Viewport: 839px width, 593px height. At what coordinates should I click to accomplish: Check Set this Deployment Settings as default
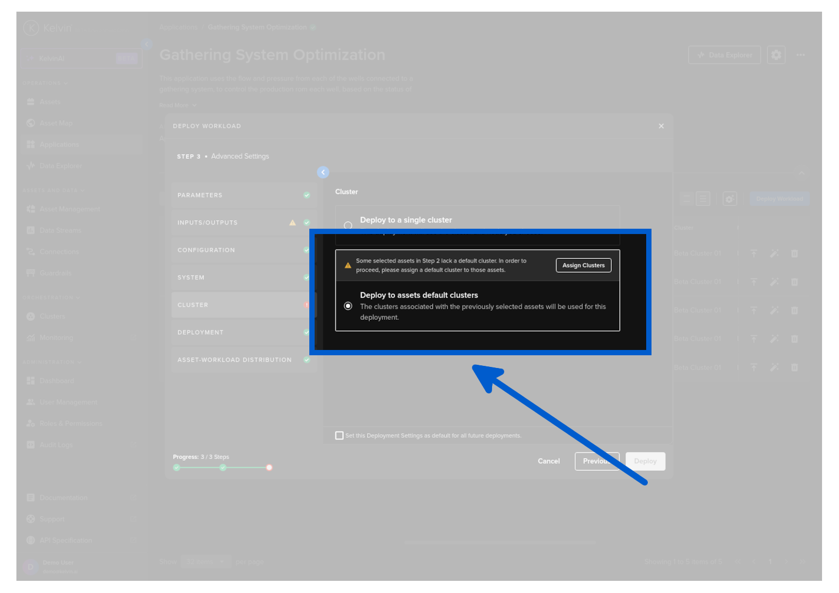(340, 436)
